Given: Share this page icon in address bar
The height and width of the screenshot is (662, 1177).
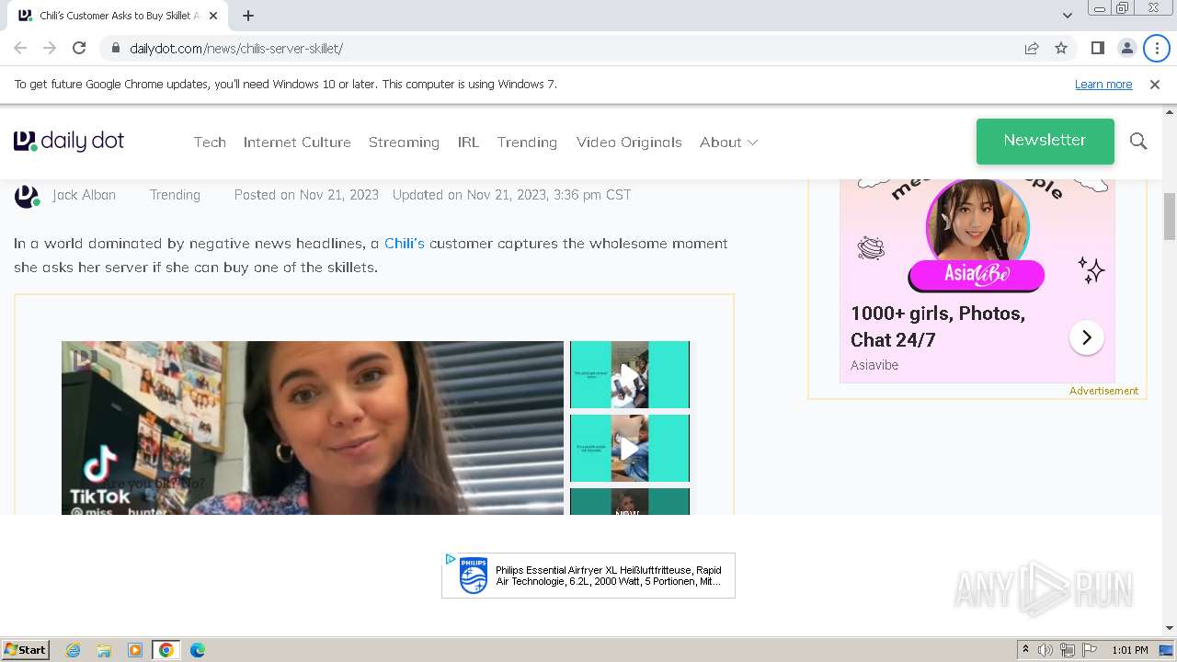Looking at the screenshot, I should [x=1032, y=48].
